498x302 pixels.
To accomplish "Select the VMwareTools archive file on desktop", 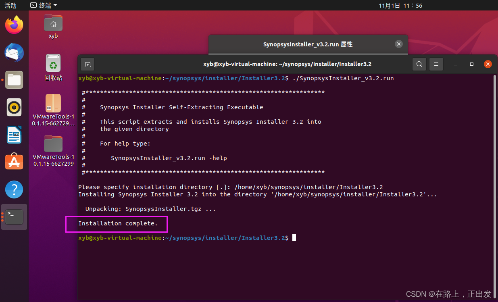I will click(53, 110).
